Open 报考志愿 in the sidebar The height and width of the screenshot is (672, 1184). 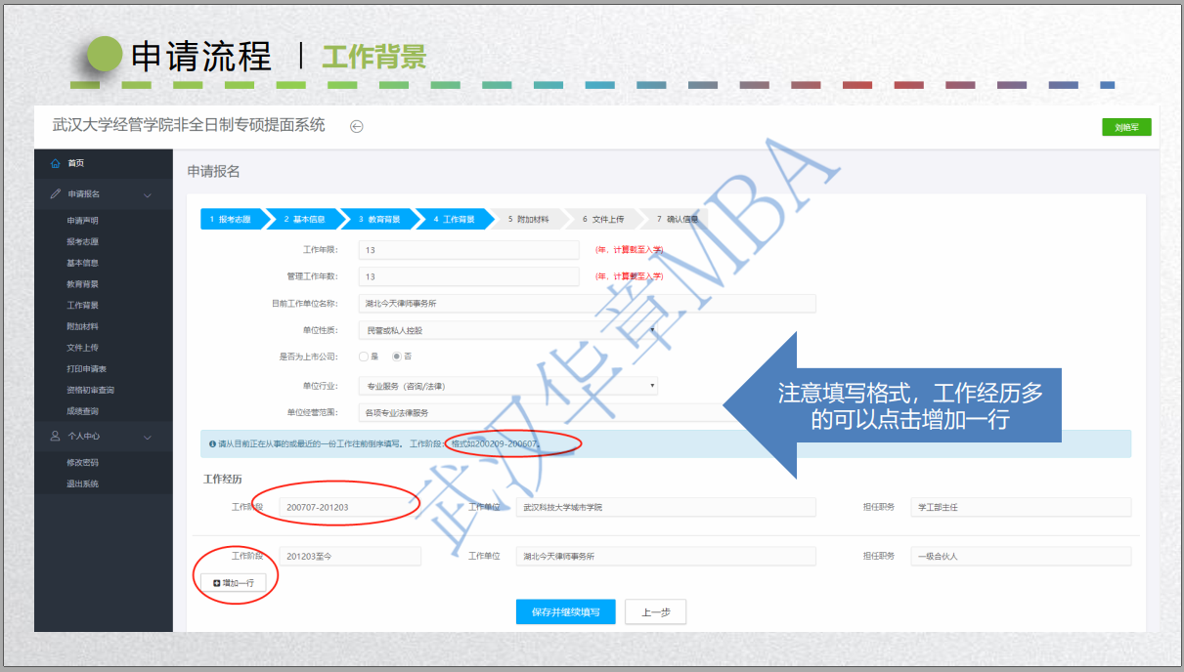click(x=82, y=242)
